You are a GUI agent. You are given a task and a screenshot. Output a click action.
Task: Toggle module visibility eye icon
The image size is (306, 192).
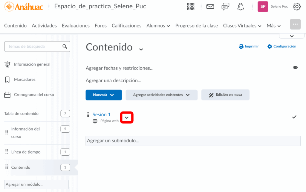(x=295, y=68)
